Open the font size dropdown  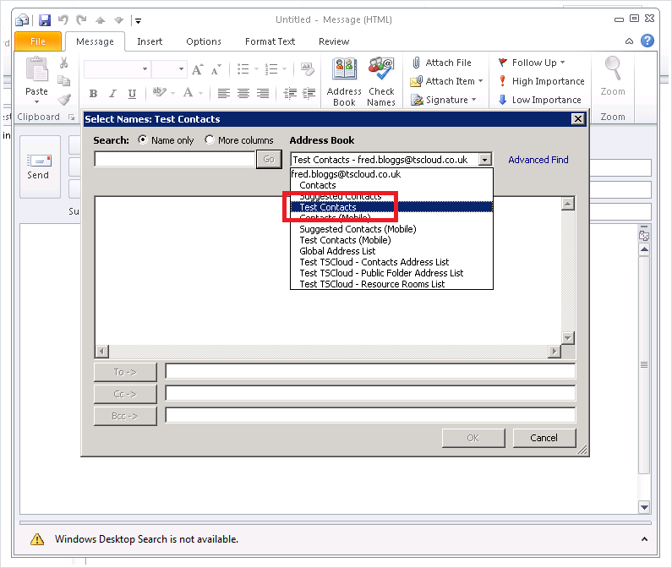(181, 69)
